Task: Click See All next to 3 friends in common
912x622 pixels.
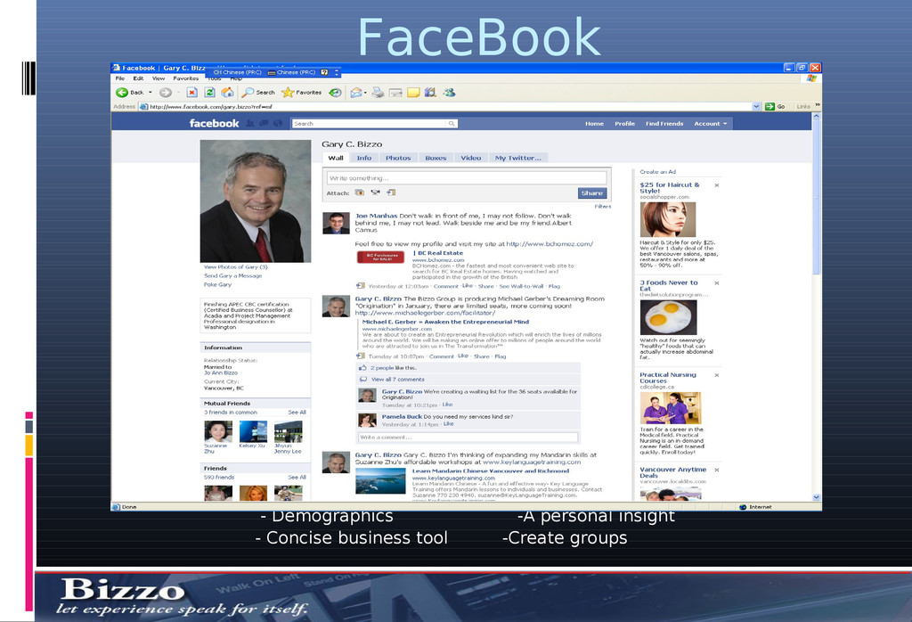Action: 297,412
